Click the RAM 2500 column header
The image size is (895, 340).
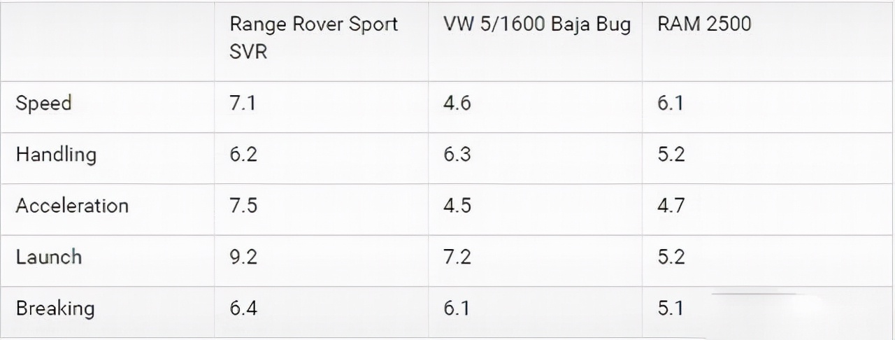704,24
